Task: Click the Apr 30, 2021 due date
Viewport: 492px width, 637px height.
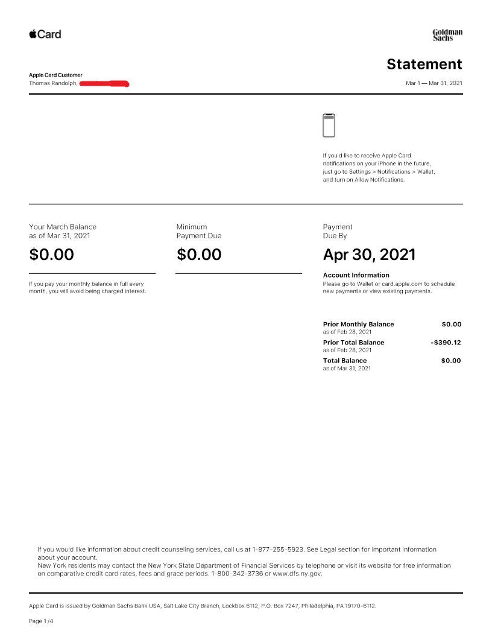Action: [370, 255]
